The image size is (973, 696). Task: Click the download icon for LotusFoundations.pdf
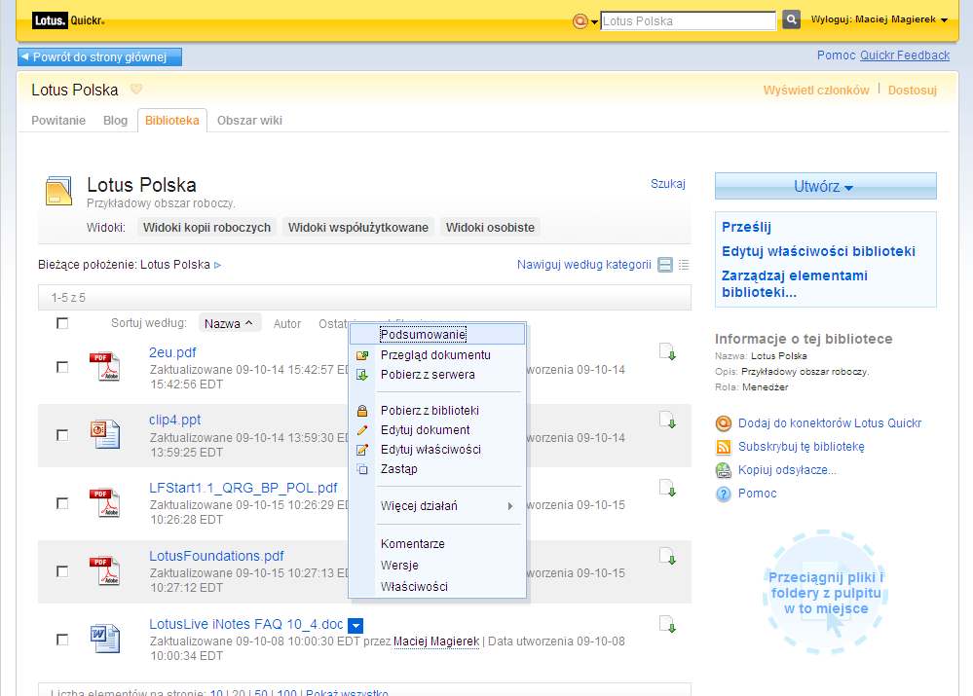tap(668, 557)
